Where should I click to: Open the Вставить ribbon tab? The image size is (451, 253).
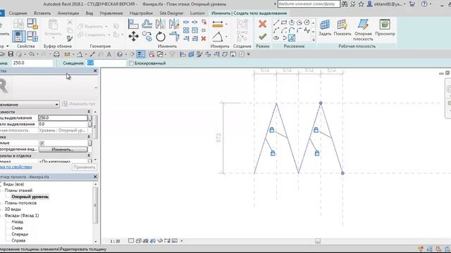(42, 13)
